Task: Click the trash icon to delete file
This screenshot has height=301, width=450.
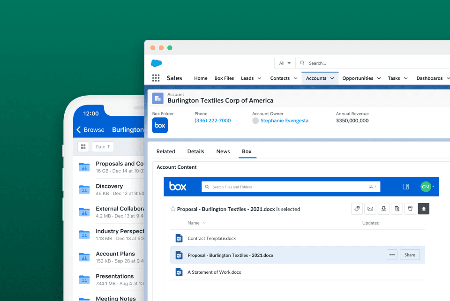Action: pos(410,209)
